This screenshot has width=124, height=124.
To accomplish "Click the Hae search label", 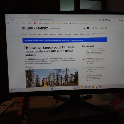I will [93, 28].
